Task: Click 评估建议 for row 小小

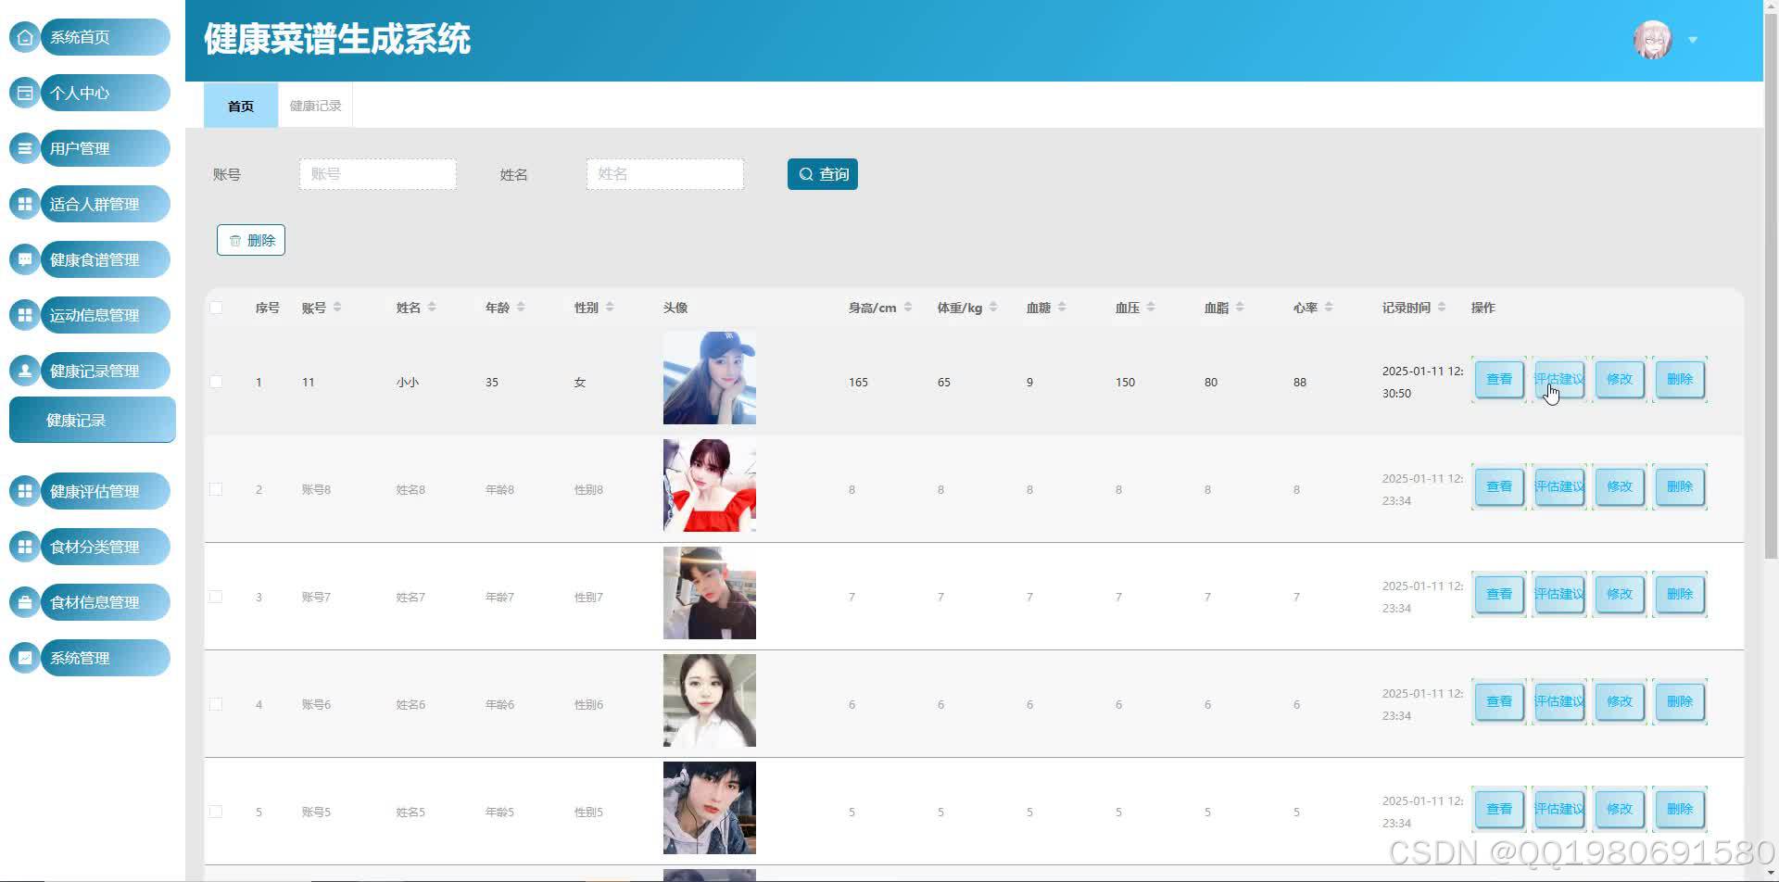Action: [1559, 379]
